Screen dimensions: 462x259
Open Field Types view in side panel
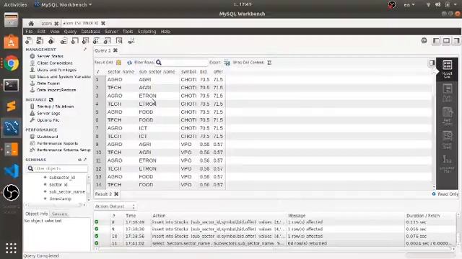click(x=447, y=117)
